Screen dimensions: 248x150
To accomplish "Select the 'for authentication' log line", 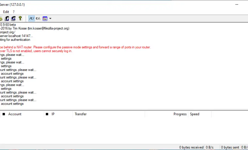I will [15, 40].
